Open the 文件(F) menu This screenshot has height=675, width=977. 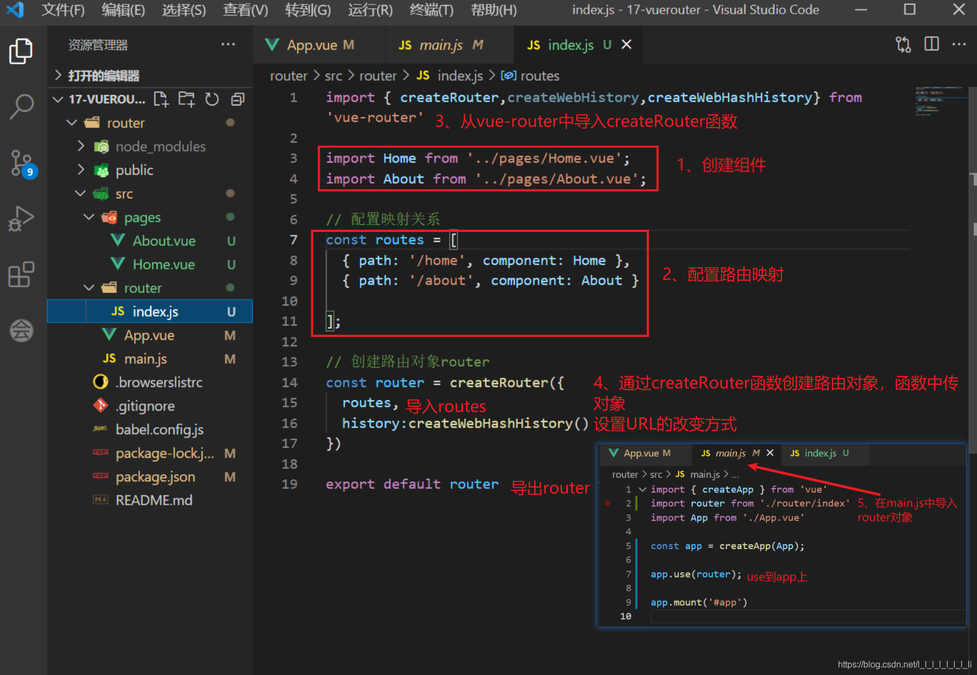point(63,10)
